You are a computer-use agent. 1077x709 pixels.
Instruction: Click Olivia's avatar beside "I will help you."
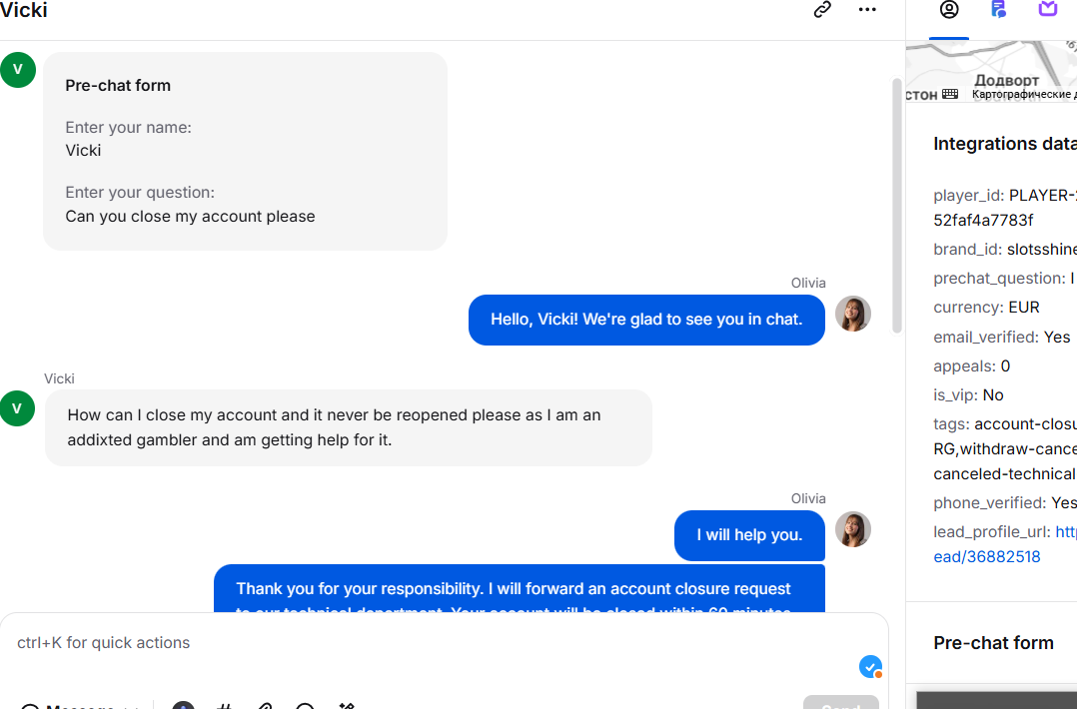pyautogui.click(x=853, y=529)
